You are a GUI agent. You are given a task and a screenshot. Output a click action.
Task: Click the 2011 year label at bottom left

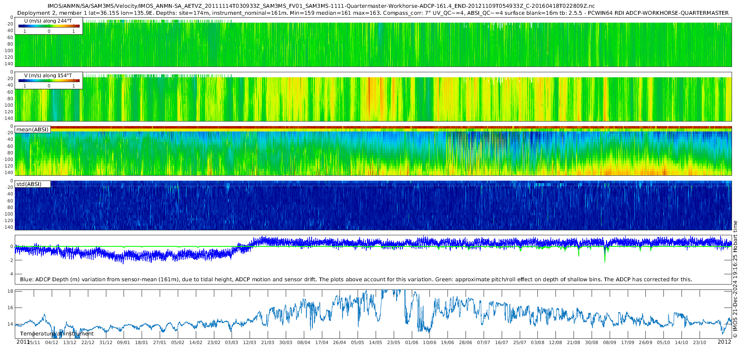pos(23,342)
